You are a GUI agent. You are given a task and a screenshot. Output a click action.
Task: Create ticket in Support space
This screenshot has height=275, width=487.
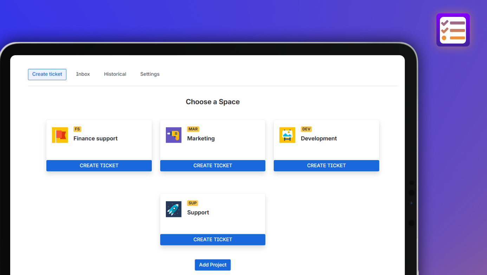point(213,239)
